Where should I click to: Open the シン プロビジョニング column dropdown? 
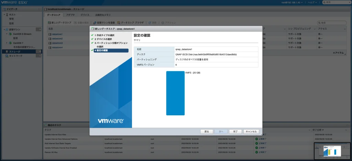click(314, 29)
